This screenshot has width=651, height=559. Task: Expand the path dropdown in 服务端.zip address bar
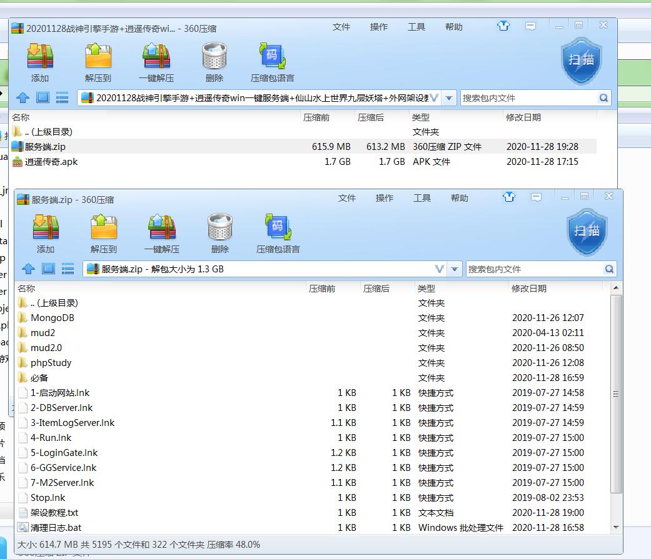pyautogui.click(x=455, y=269)
